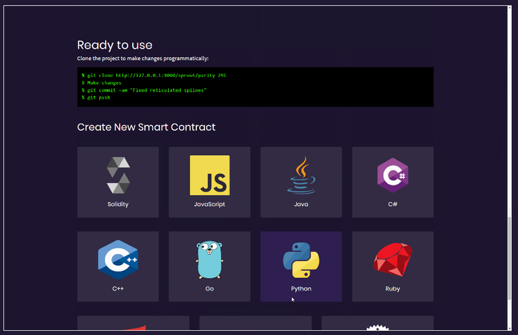Select the Ruby gem card

click(393, 267)
